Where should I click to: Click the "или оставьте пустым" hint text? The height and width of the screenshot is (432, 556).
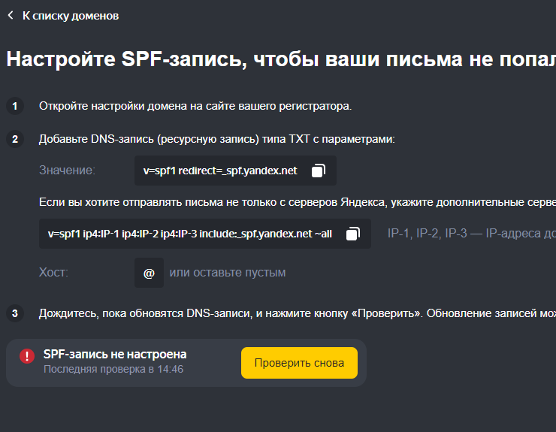tap(228, 273)
